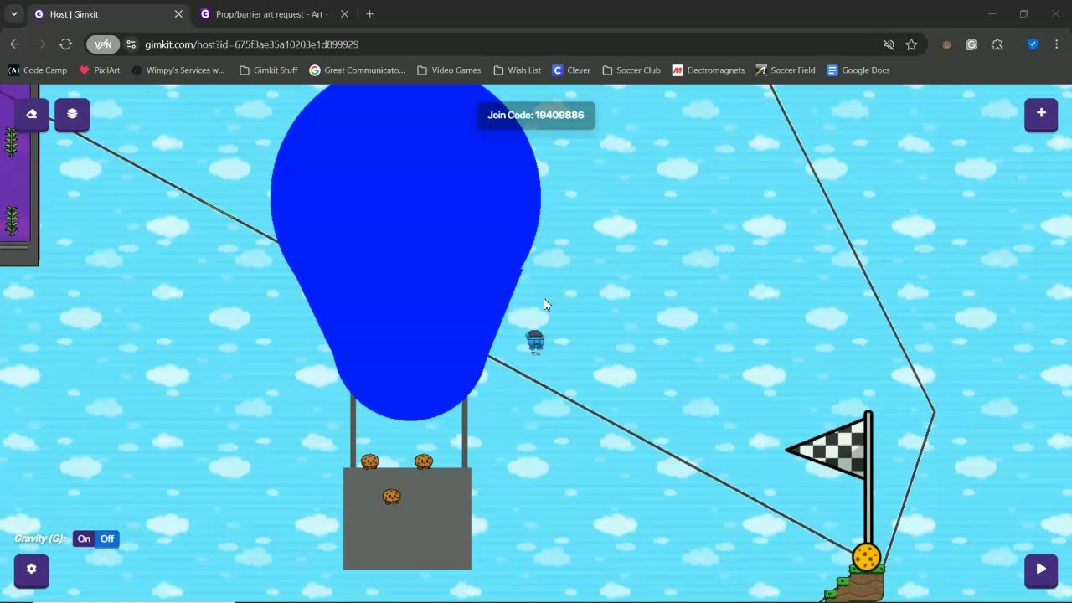Viewport: 1072px width, 603px height.
Task: Open the PixilArt bookmark
Action: click(100, 70)
